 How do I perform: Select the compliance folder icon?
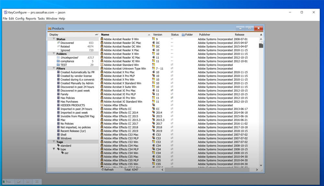pyautogui.click(x=58, y=61)
